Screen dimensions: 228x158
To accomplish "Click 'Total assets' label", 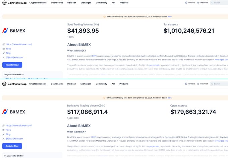I will coord(171,24).
